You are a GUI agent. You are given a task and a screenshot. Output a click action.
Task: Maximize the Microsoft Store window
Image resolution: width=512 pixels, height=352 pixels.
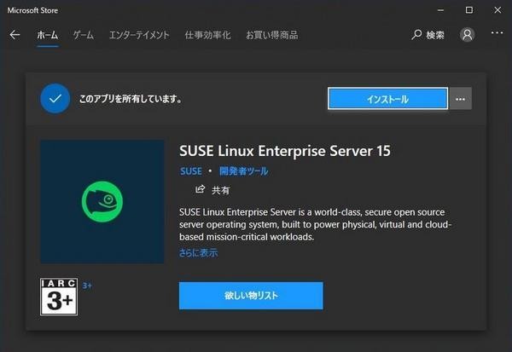point(468,10)
